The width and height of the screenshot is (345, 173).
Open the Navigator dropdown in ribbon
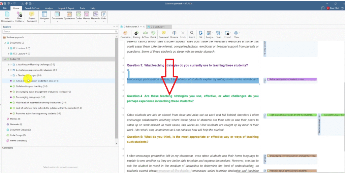click(44, 16)
